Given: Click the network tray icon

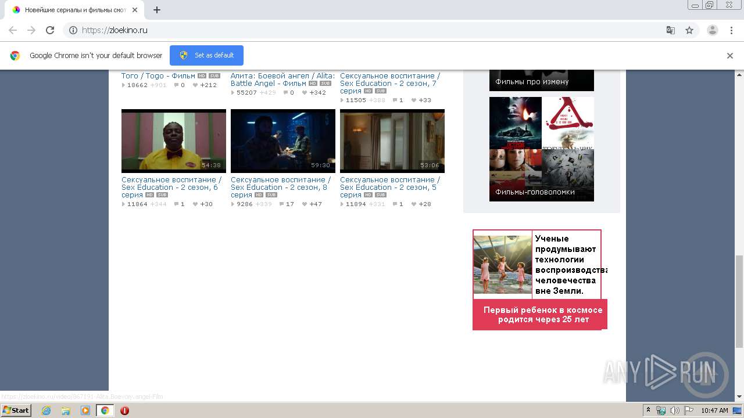Looking at the screenshot, I should tap(661, 410).
